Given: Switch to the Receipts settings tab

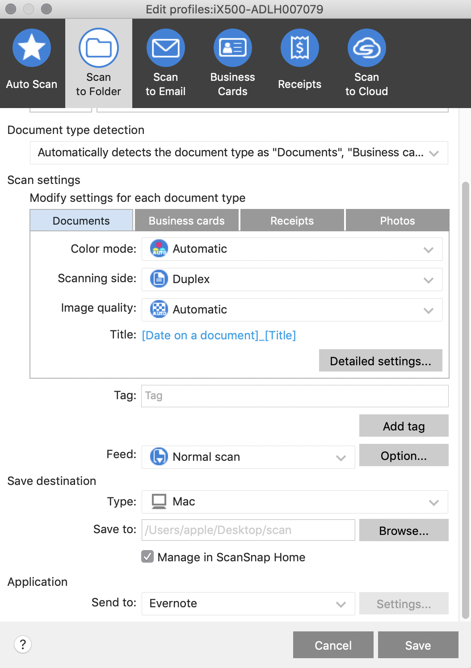Looking at the screenshot, I should pos(292,221).
